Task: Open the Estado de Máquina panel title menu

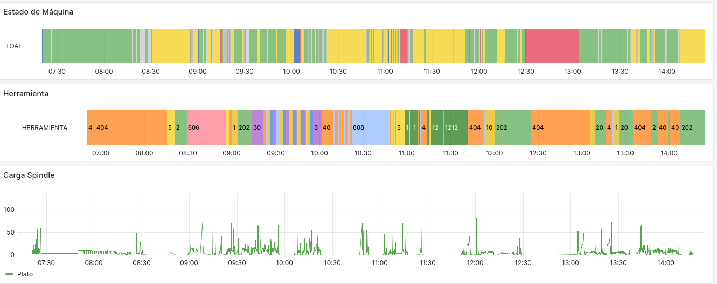Action: 38,11
